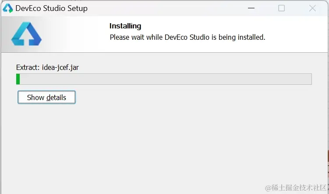The image size is (329, 194).
Task: Click the separator line under the header
Action: pos(164,53)
